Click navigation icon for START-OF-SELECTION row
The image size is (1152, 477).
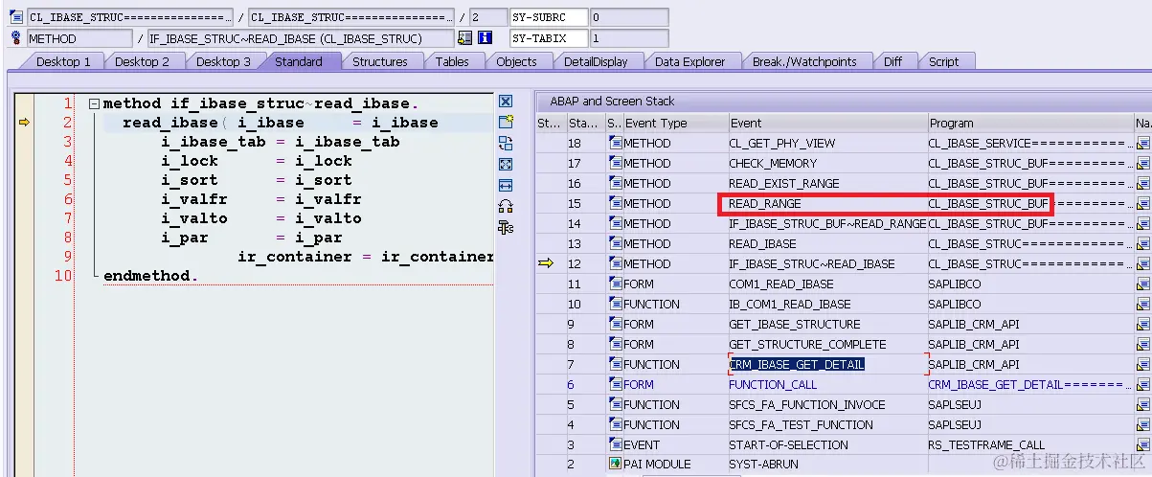[x=1143, y=445]
